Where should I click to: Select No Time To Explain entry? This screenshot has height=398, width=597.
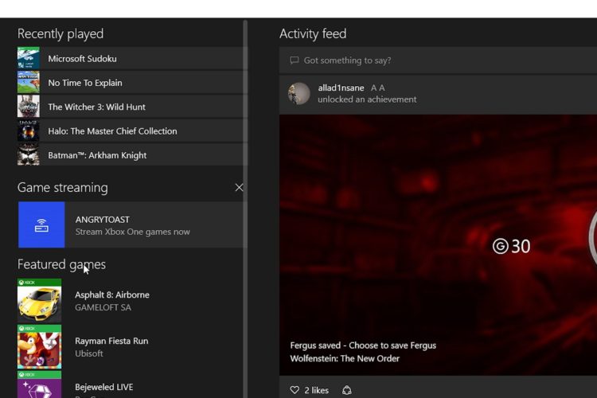pyautogui.click(x=132, y=82)
